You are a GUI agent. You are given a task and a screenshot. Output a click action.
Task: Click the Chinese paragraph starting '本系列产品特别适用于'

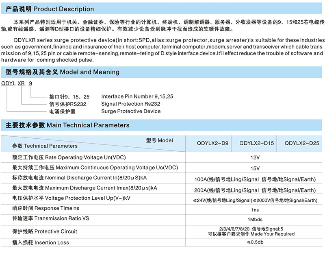162,26
